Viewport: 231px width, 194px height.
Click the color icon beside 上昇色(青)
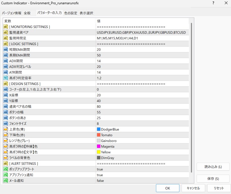coord(5,129)
